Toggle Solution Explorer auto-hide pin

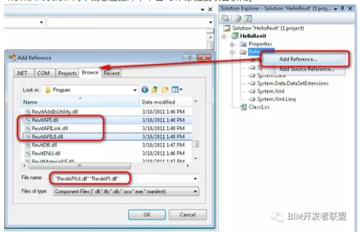click(343, 9)
